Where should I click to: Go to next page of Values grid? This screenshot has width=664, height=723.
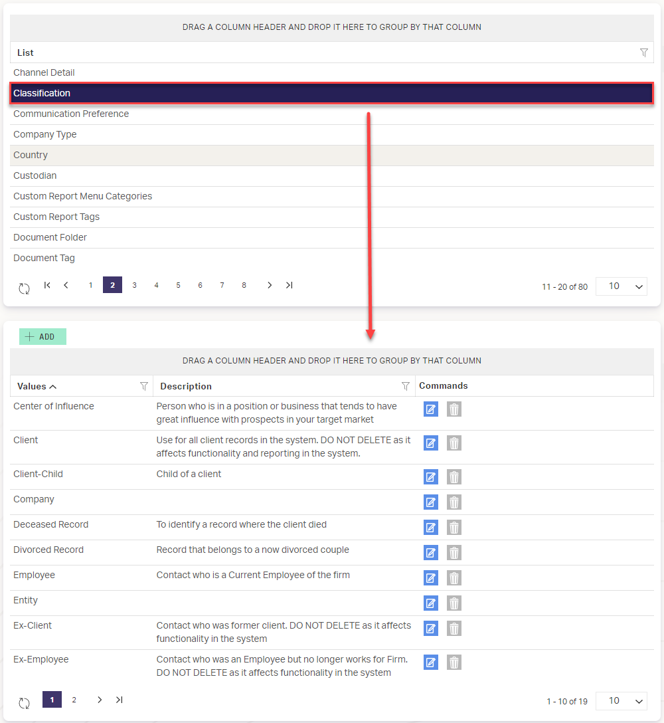click(x=100, y=700)
